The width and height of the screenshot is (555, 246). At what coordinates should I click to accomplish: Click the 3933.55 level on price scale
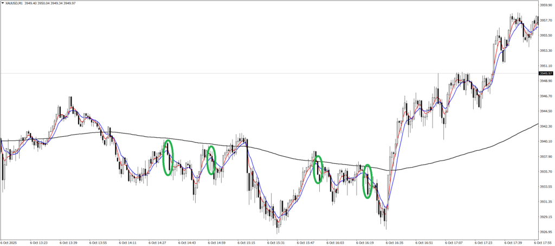(546, 187)
